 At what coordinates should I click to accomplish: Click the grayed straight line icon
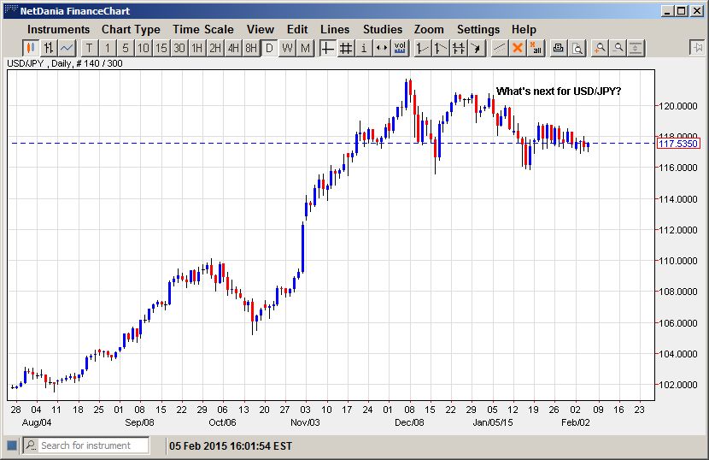(499, 48)
